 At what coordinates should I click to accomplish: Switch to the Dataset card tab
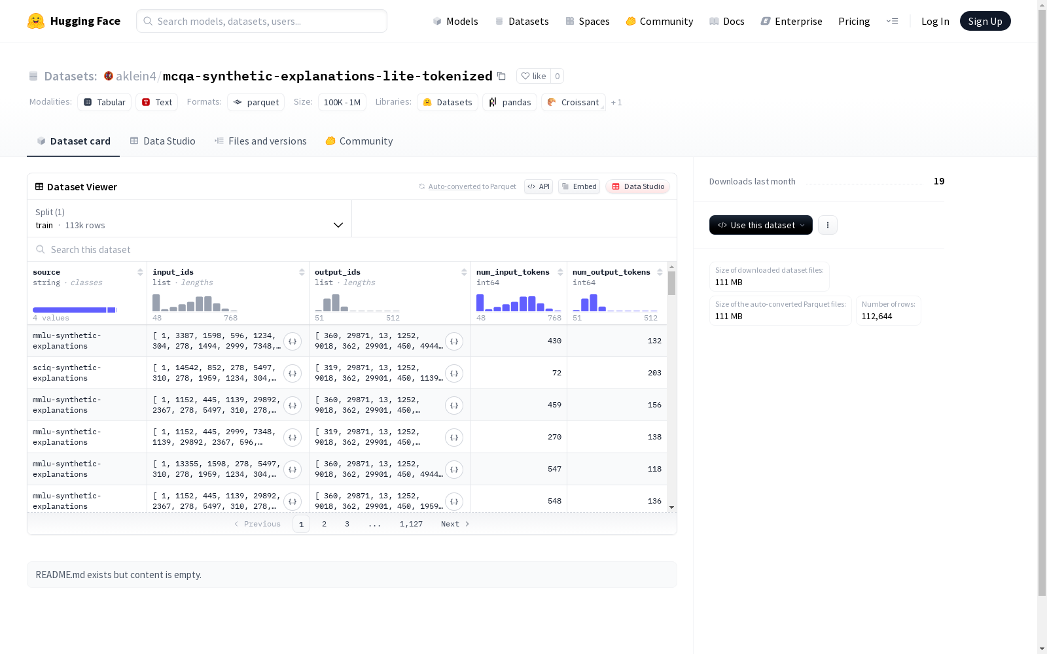73,141
